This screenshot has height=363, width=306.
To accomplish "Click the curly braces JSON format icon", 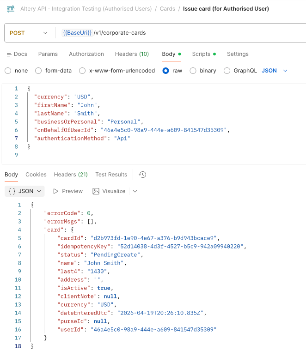I will tap(12, 191).
